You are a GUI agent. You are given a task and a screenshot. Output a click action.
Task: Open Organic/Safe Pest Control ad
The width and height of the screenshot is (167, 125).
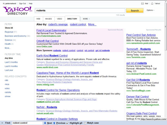[142, 113]
